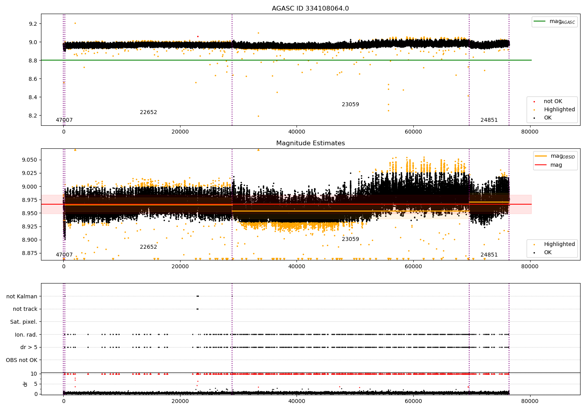Click "not OK" in the top plot legend
This screenshot has height=410, width=586.
click(552, 102)
